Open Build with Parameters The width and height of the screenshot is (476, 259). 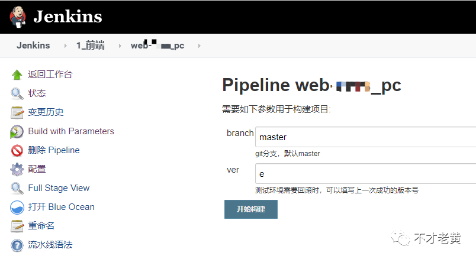coord(71,131)
